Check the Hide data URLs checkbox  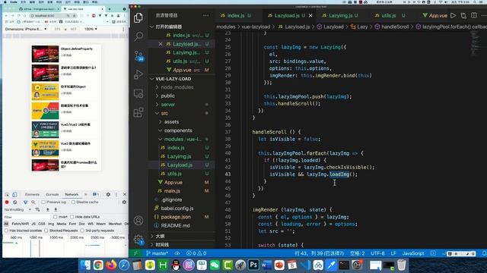tap(72, 217)
